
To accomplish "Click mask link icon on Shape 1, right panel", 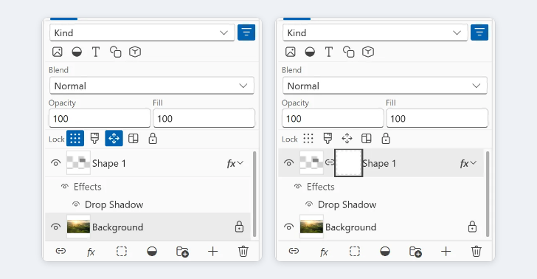I will pyautogui.click(x=329, y=162).
